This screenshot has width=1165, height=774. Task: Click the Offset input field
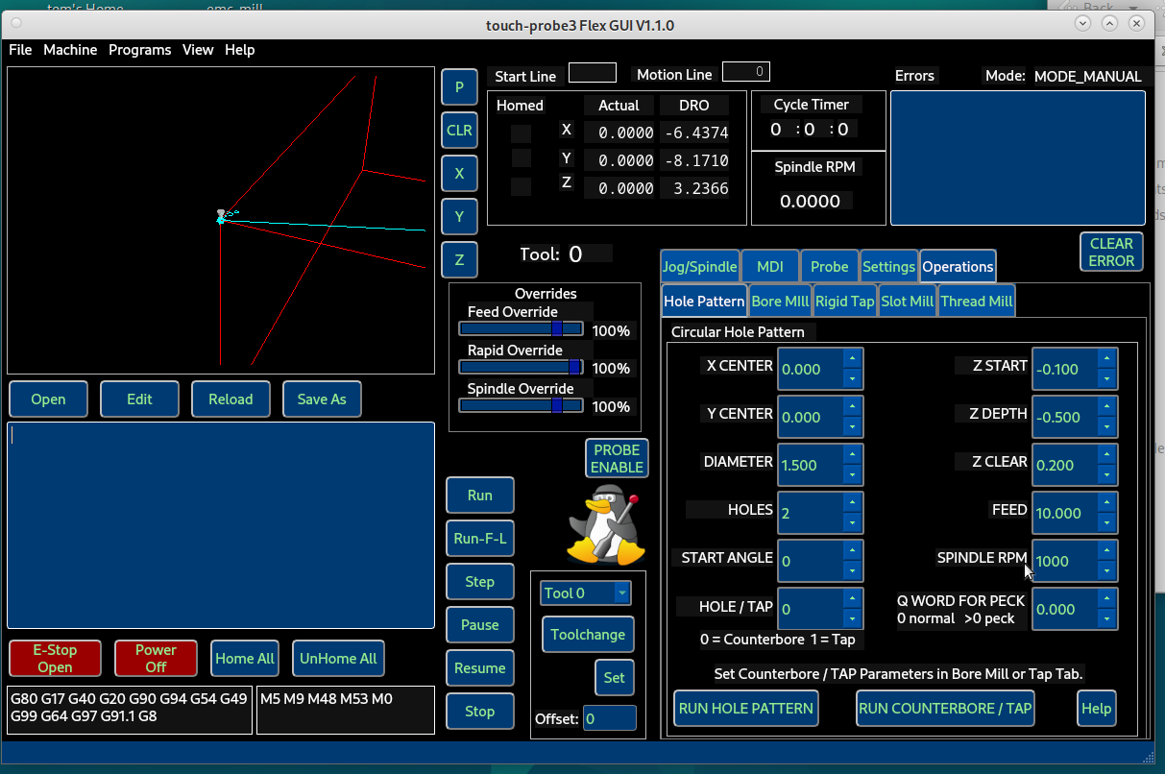pos(609,718)
